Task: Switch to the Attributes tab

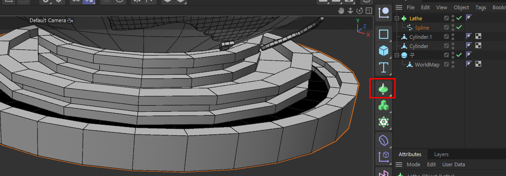Action: click(x=410, y=154)
